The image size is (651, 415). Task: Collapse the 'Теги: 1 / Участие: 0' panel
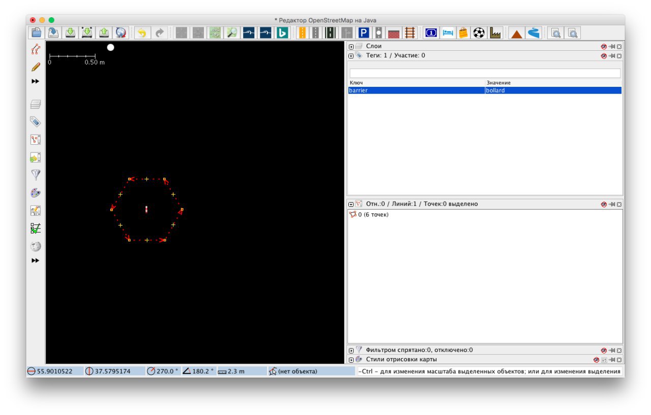(351, 55)
